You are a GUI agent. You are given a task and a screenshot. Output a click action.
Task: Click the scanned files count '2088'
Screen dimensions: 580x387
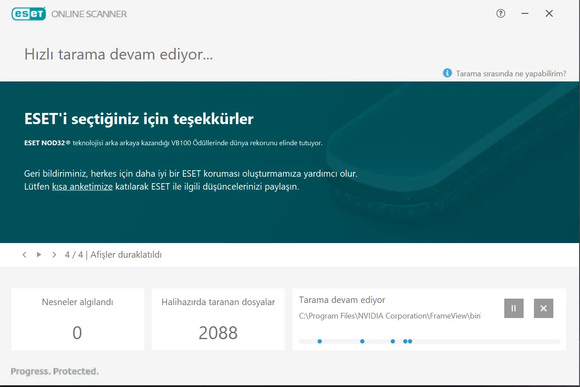click(x=218, y=333)
